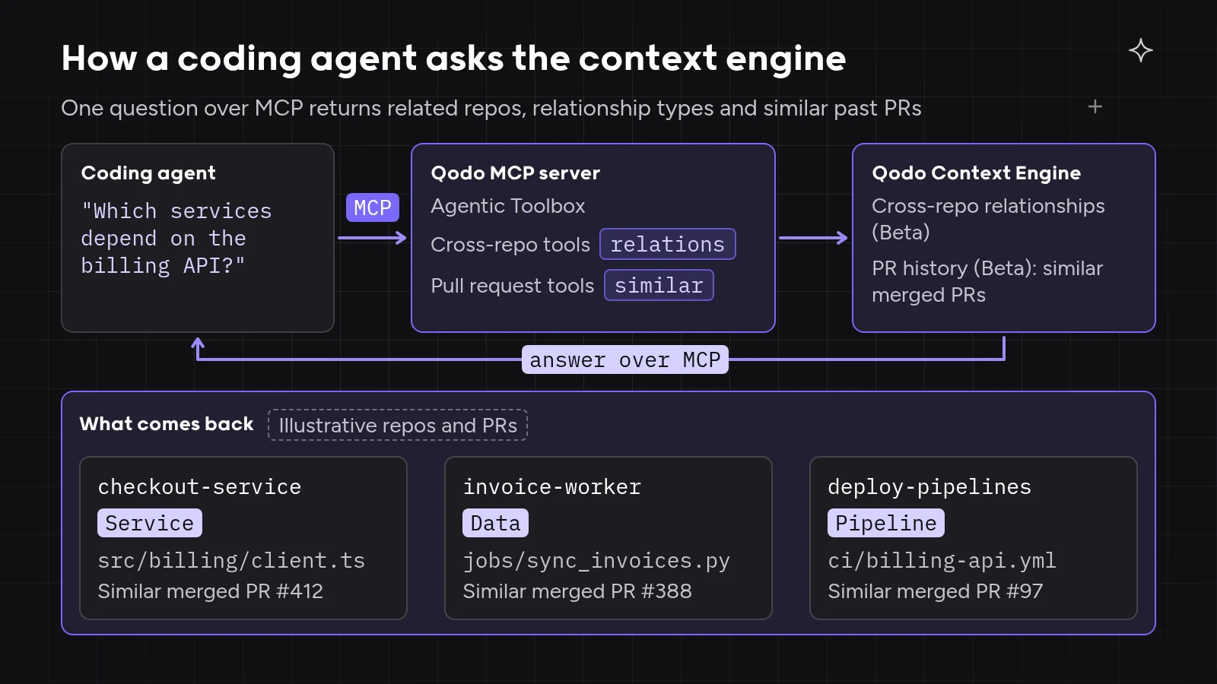
Task: Click 'Similar merged PR #97'
Action: [936, 591]
